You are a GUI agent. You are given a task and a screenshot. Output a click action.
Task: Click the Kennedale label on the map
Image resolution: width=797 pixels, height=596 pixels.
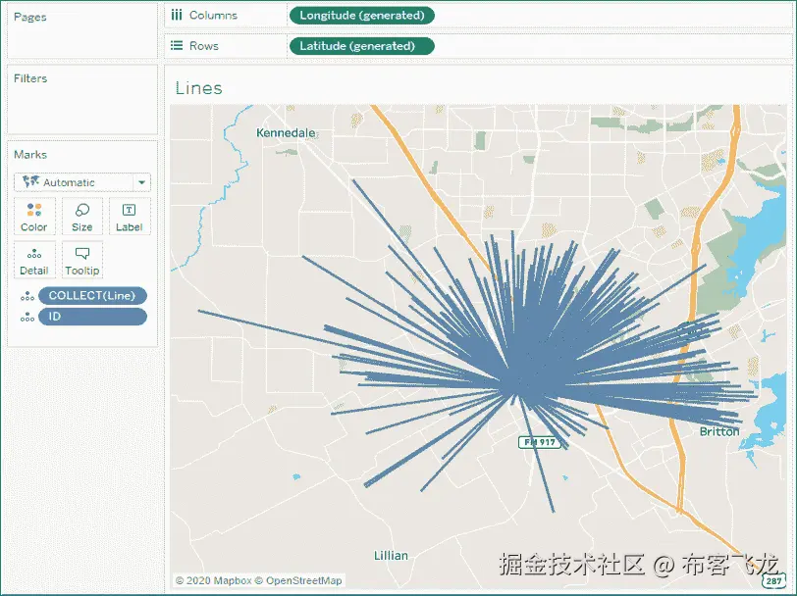pyautogui.click(x=286, y=133)
